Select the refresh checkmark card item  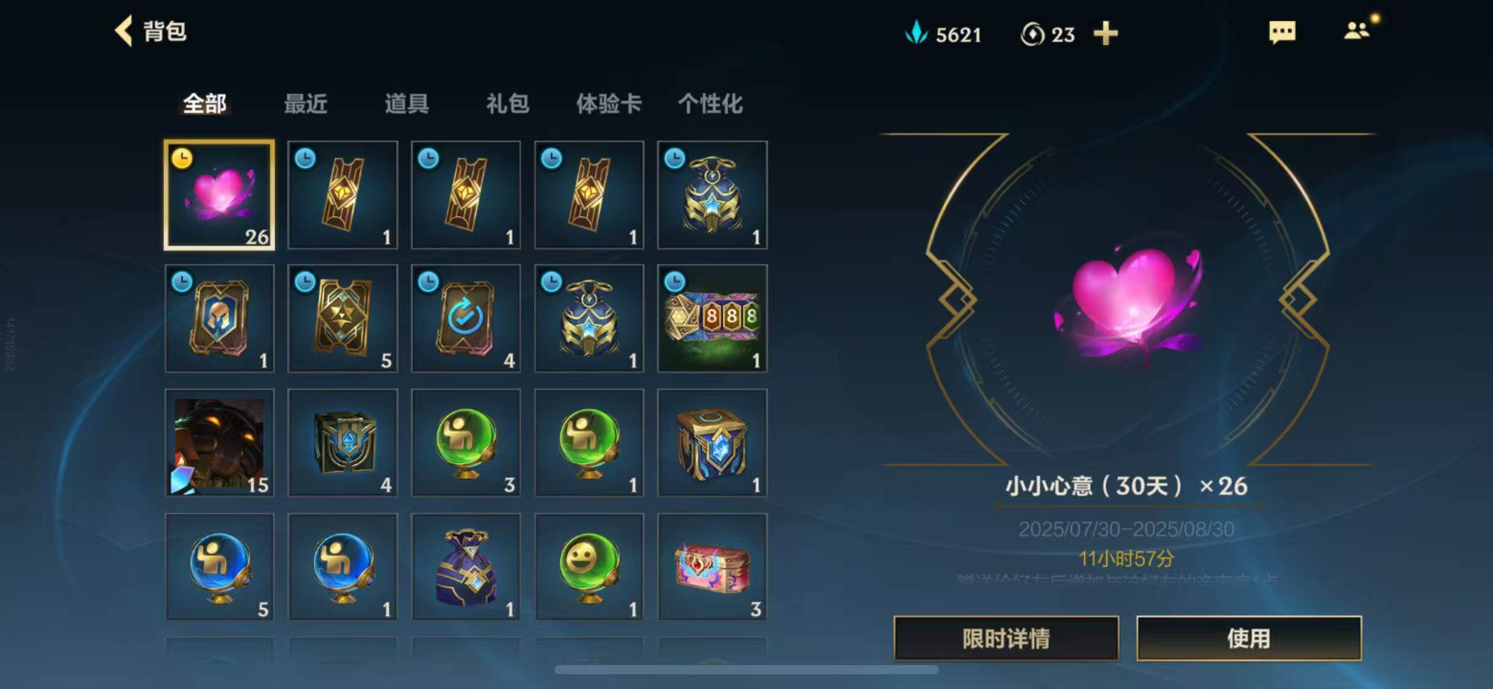(466, 318)
